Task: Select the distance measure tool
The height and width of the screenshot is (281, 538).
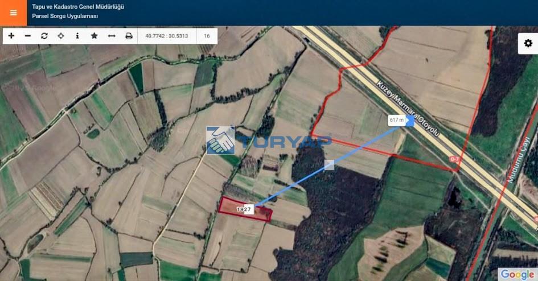Action: point(112,36)
